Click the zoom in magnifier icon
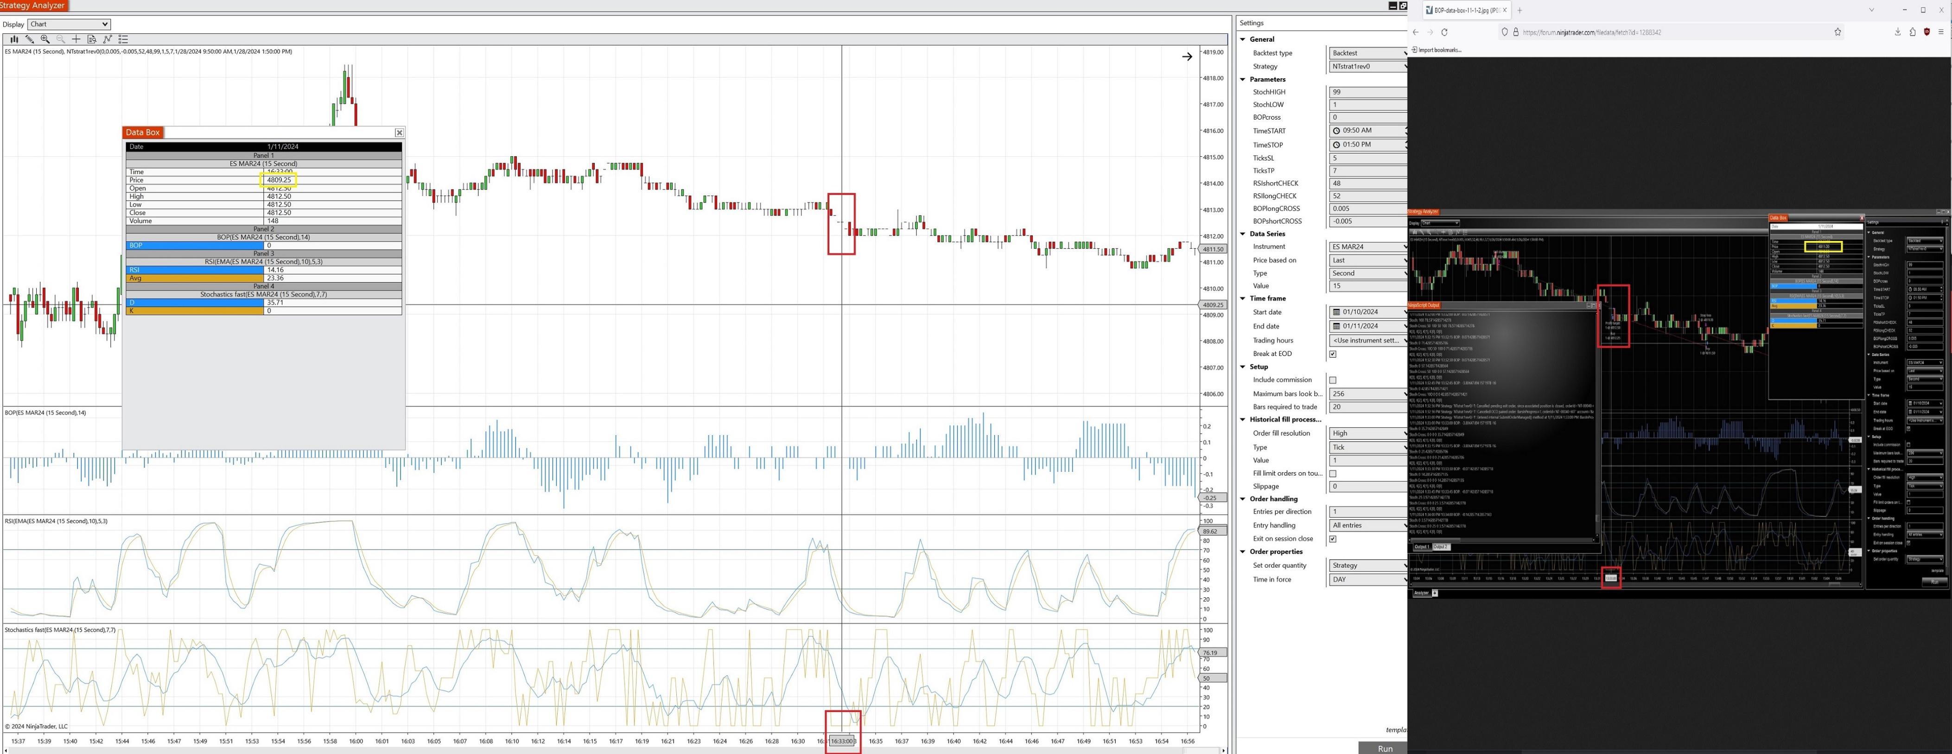The image size is (1952, 754). click(45, 38)
